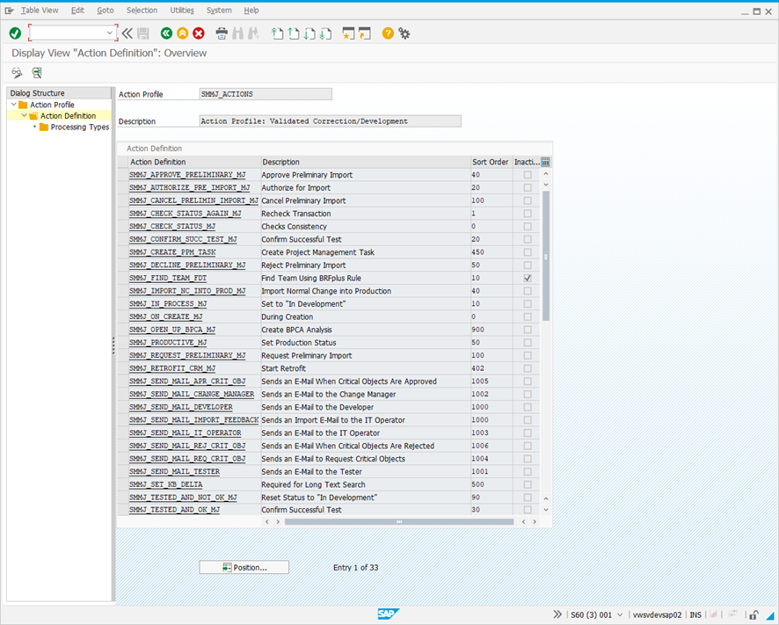Open table settings icon above the scrollbar
The width and height of the screenshot is (779, 625).
[x=545, y=162]
